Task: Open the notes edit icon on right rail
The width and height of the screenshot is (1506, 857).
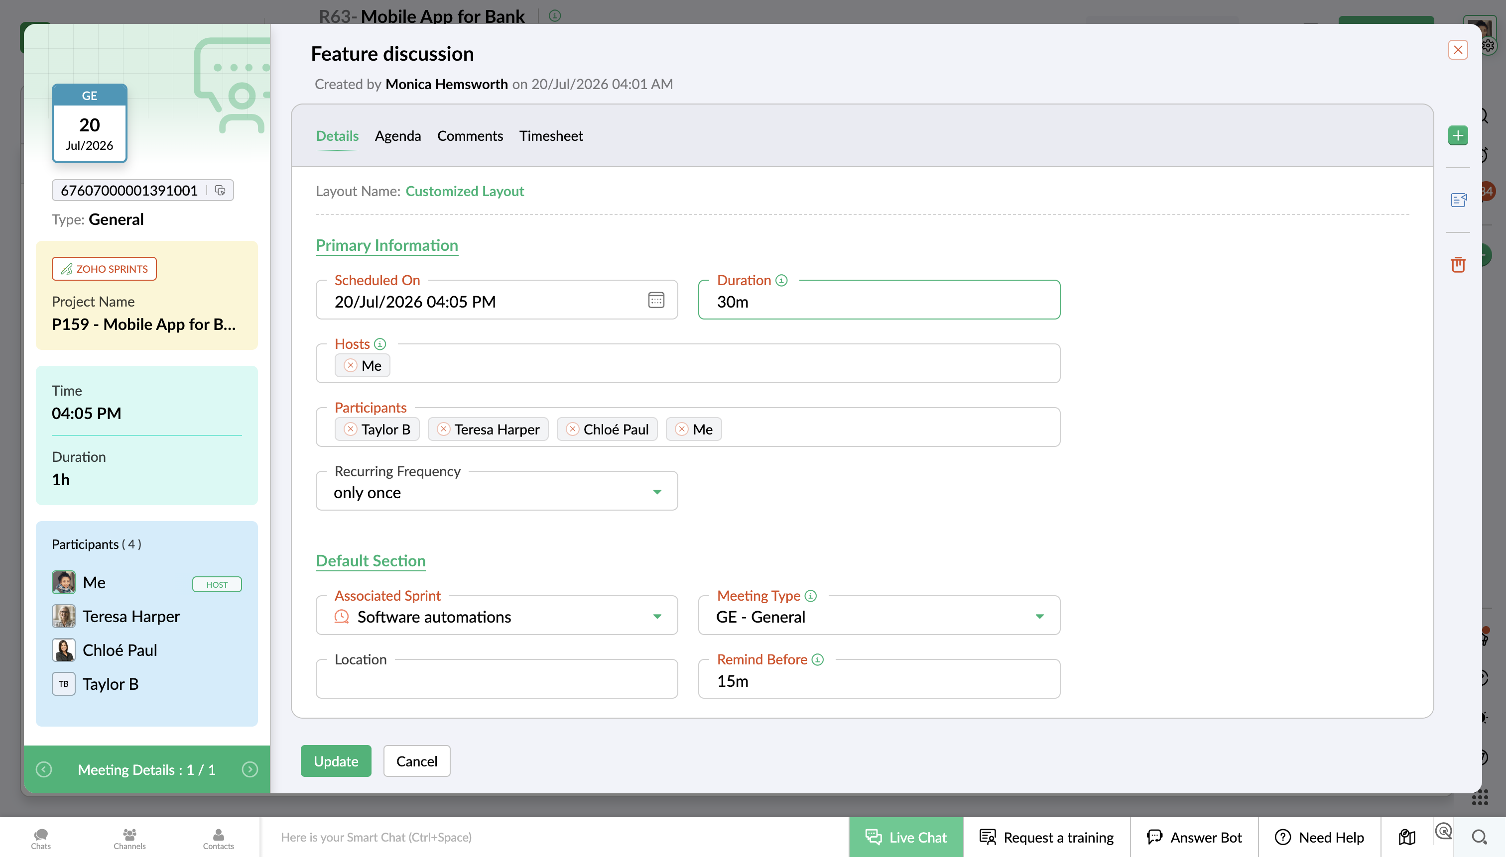Action: 1458,200
